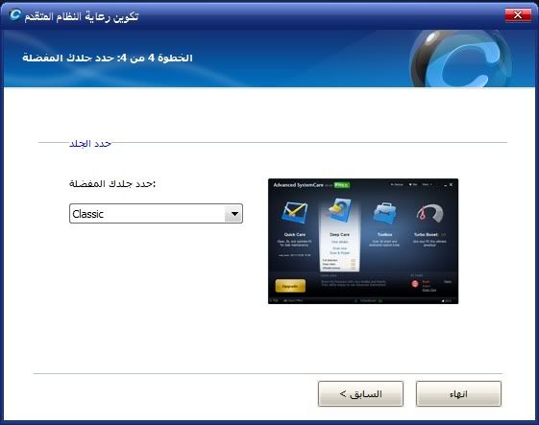Screen dimensions: 539x425
Task: Click the Toolbox briefcase icon in preview
Action: [x=384, y=214]
